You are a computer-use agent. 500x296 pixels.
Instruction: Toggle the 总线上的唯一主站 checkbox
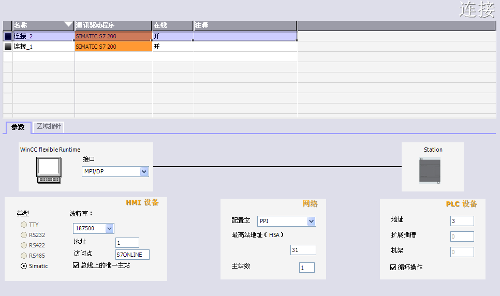76,265
